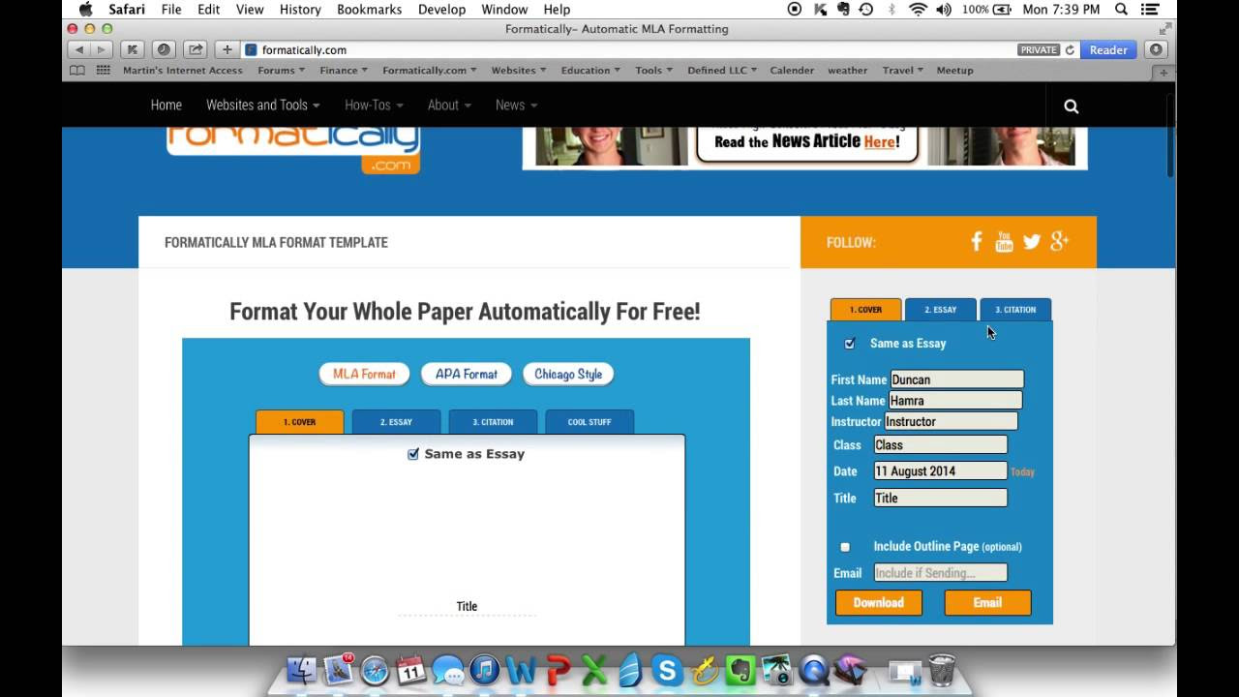Toggle the PRIVATE browsing badge
Image resolution: width=1239 pixels, height=697 pixels.
(1039, 49)
